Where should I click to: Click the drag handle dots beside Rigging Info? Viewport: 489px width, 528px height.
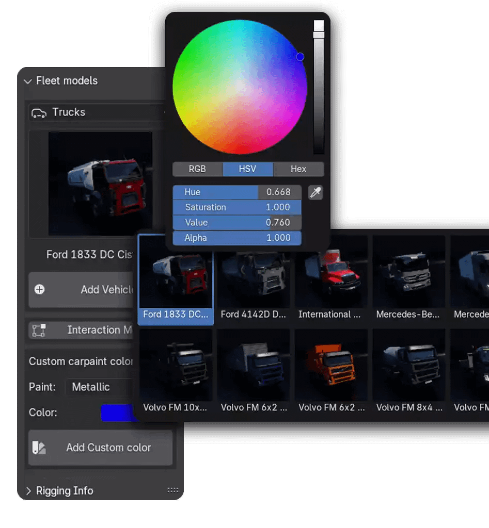click(x=172, y=490)
